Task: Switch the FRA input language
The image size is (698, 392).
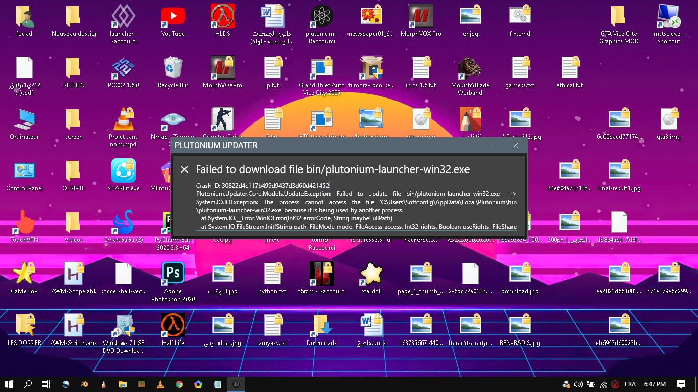Action: coord(631,384)
